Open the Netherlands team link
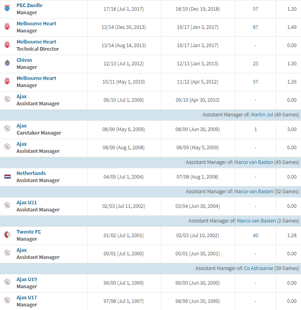 [x=31, y=173]
